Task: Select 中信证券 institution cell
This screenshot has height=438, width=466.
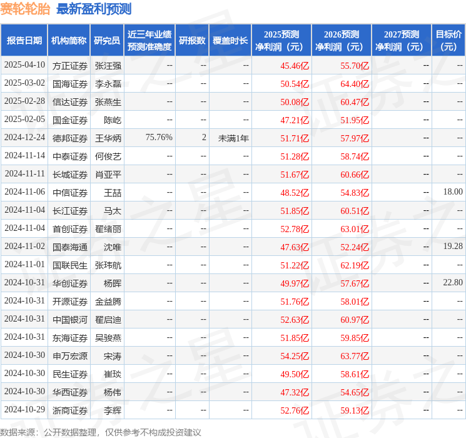Action: 70,193
